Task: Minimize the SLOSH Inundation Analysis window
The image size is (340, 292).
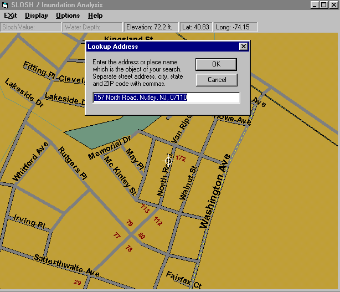Action: click(315, 4)
